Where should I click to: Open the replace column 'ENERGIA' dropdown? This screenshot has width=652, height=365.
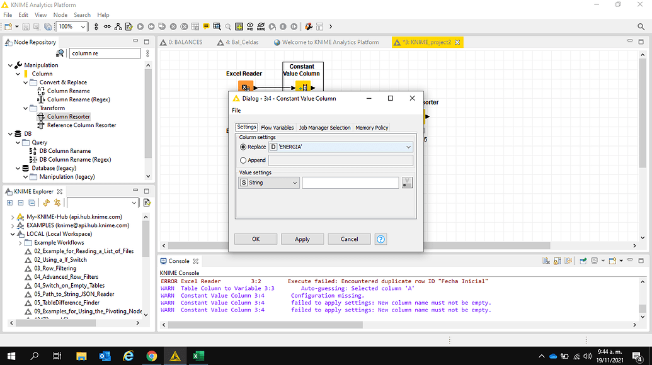pyautogui.click(x=340, y=147)
